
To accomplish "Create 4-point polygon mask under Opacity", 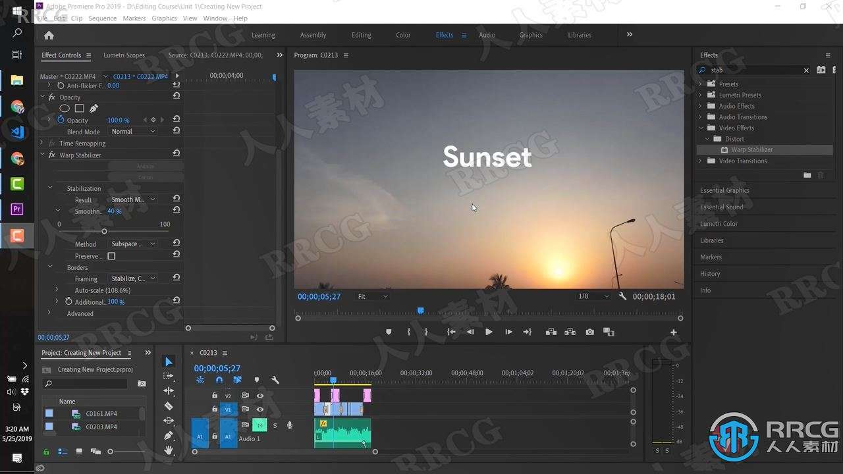I will [x=79, y=108].
